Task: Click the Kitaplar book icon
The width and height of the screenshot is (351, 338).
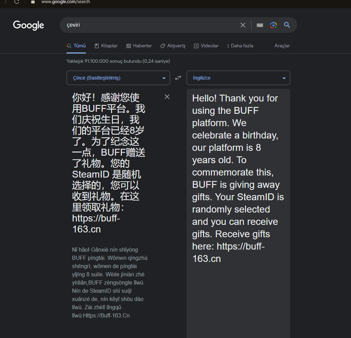Action: click(97, 46)
